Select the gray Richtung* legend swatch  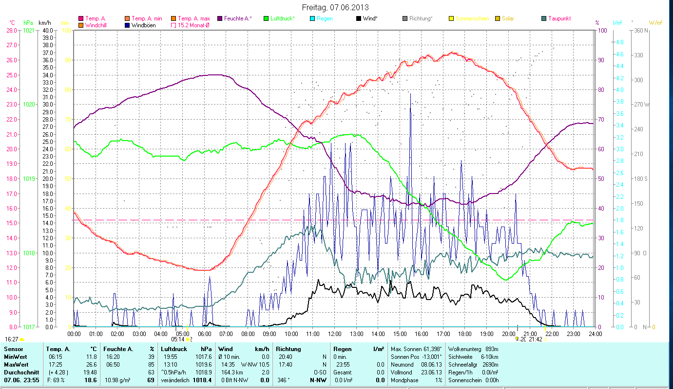tap(405, 18)
